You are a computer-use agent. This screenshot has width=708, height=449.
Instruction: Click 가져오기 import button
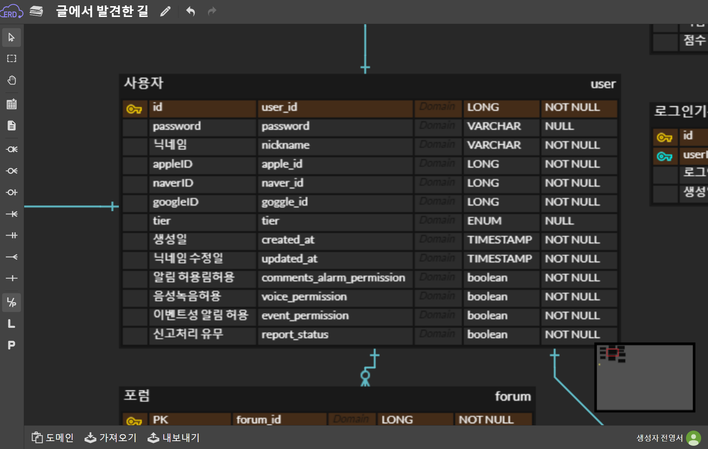tap(110, 437)
